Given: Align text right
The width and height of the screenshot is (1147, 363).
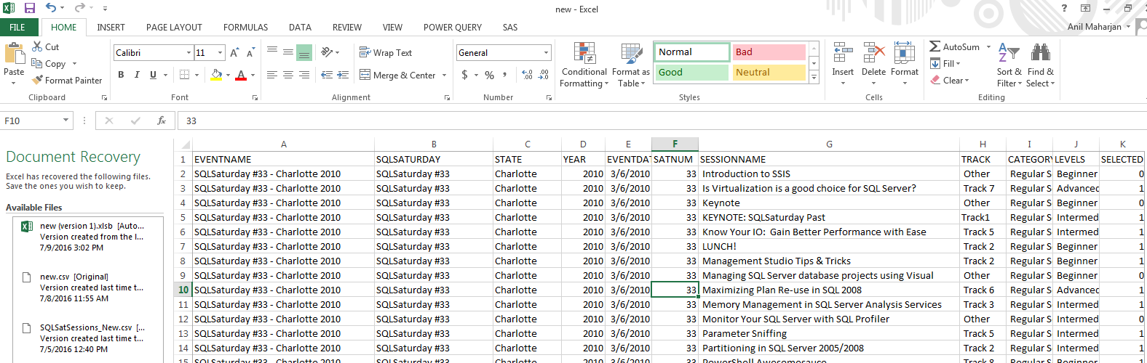Looking at the screenshot, I should (x=304, y=75).
